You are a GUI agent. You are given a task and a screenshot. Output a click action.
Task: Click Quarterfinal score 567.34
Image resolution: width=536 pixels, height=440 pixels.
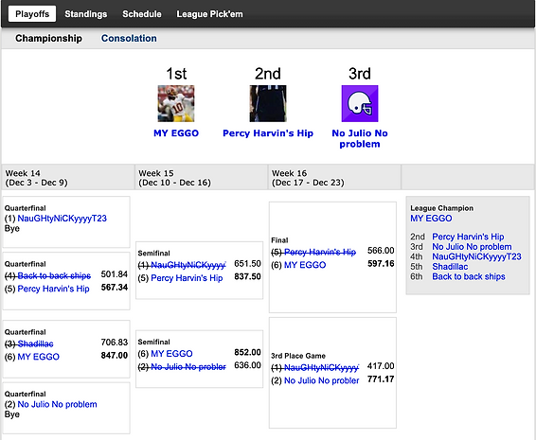coord(115,288)
